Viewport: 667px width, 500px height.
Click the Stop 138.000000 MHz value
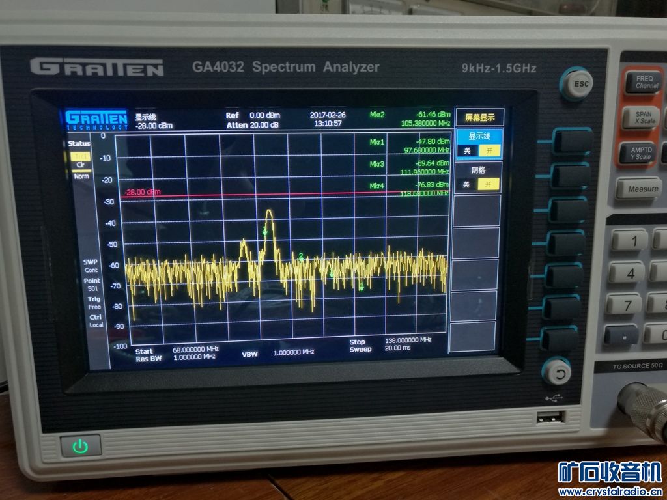click(x=408, y=340)
